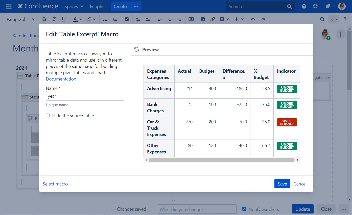
Task: Open the notifications icon in header
Action: [328, 7]
